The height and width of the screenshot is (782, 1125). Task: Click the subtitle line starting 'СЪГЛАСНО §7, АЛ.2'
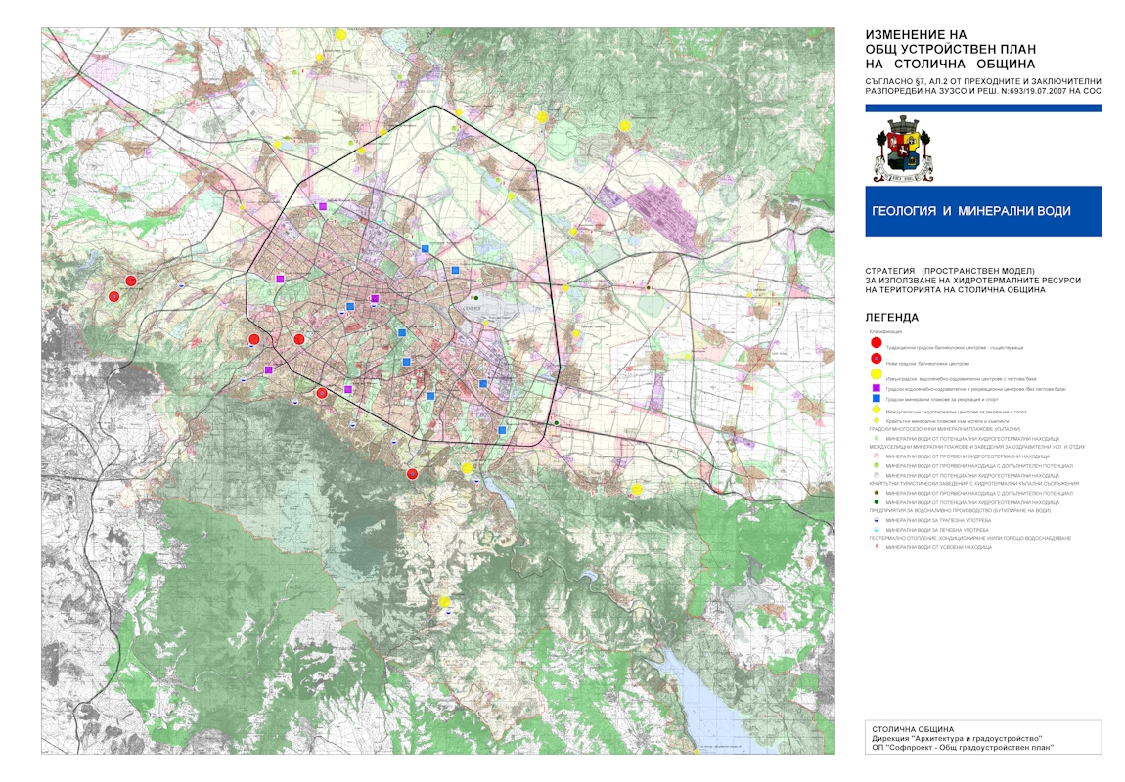(x=983, y=82)
